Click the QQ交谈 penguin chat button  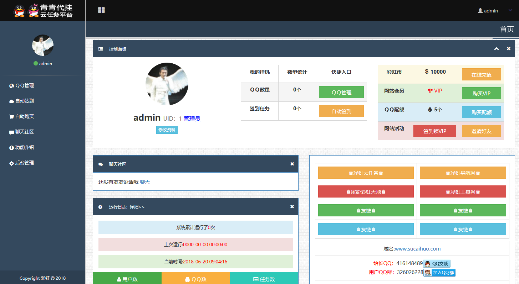437,264
